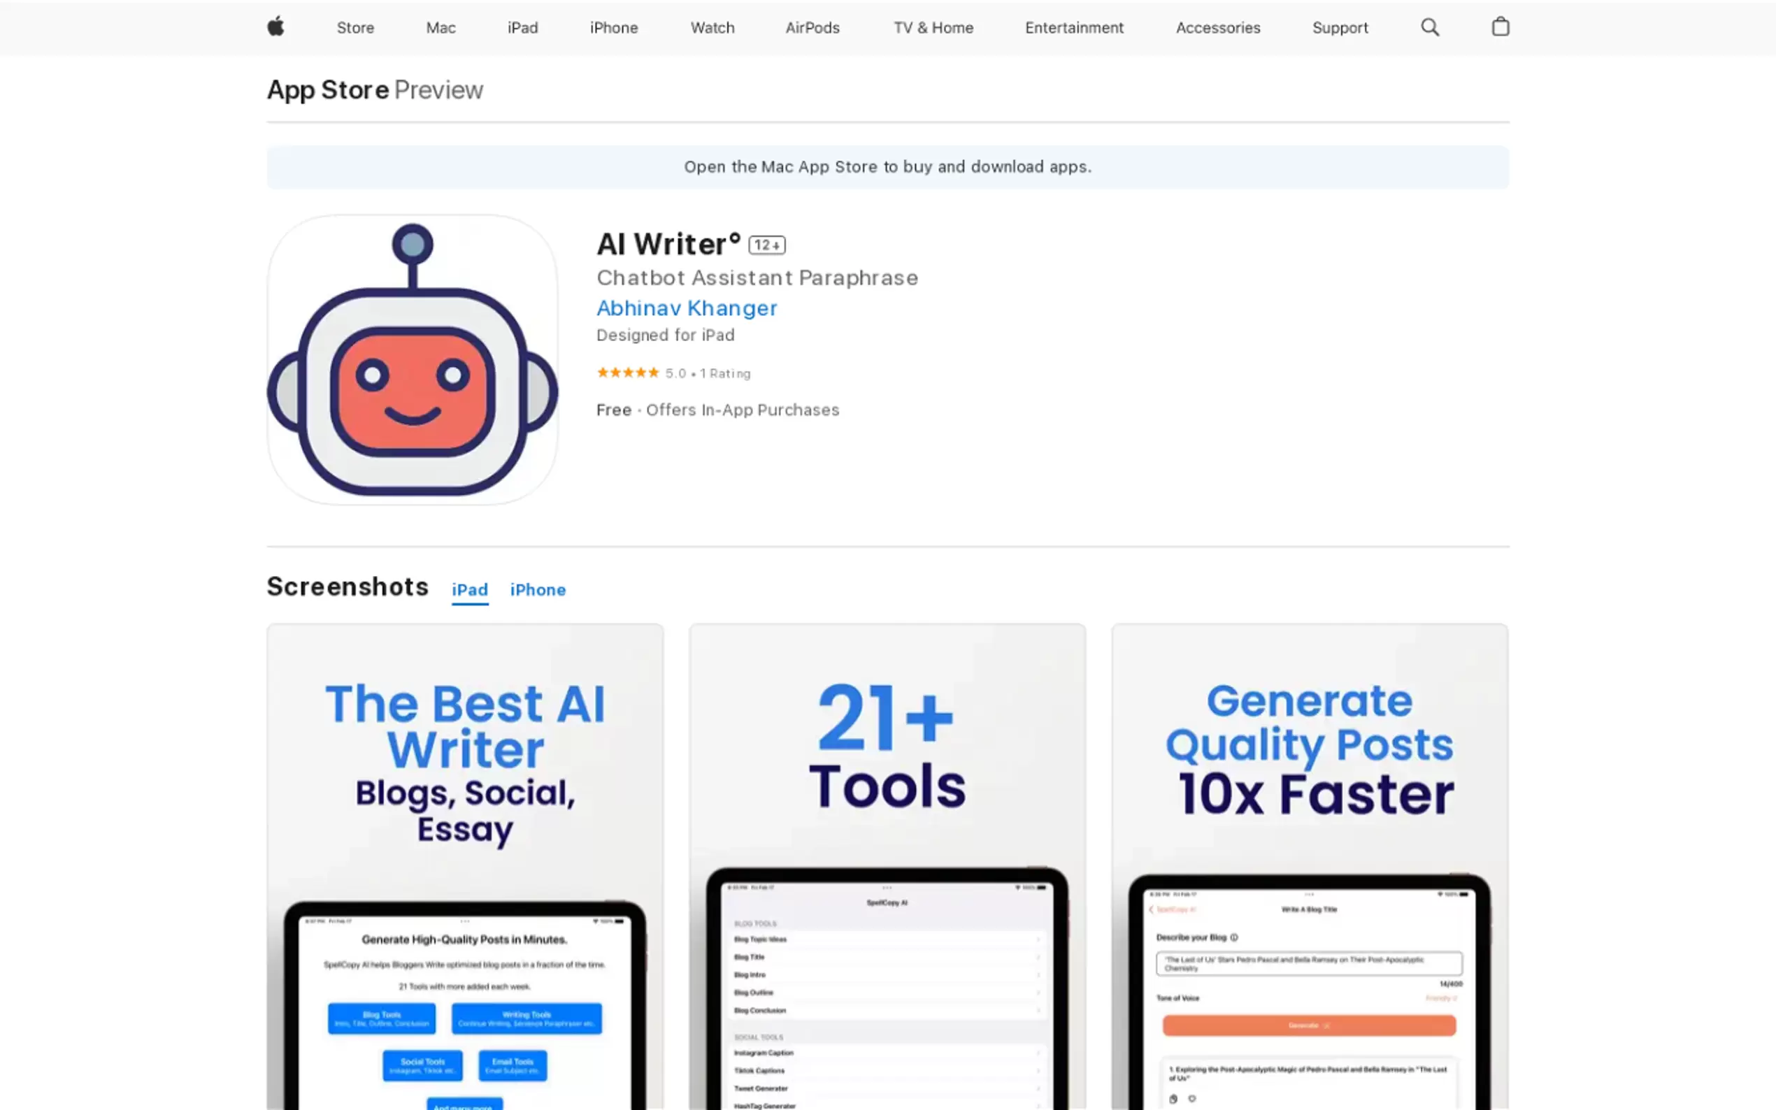Open the search magnifier icon

point(1429,27)
